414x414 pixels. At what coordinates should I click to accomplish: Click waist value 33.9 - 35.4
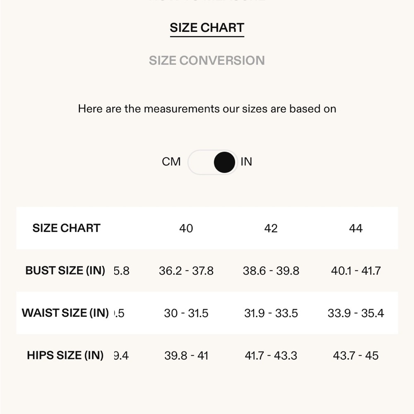tap(356, 313)
